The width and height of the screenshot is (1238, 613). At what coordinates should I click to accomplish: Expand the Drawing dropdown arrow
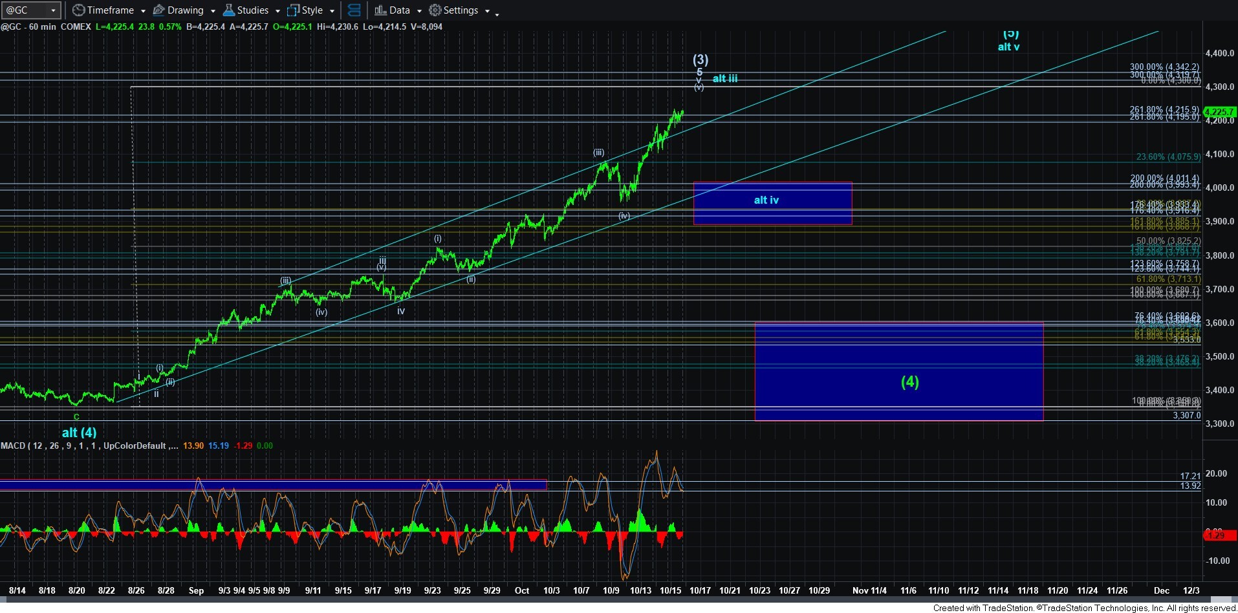213,11
